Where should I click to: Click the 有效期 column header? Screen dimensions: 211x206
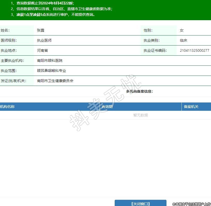point(107,107)
